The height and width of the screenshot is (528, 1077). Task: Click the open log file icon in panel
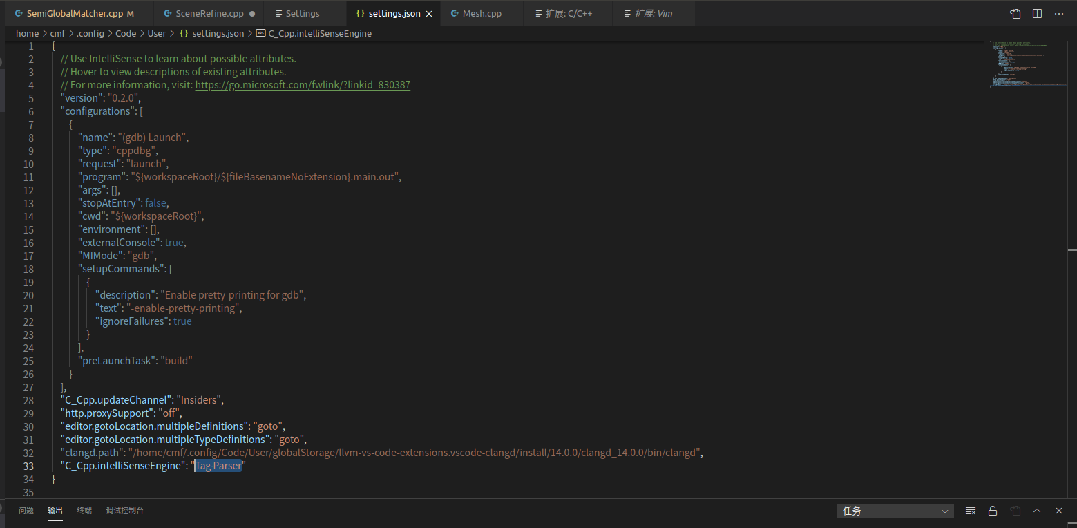pyautogui.click(x=1015, y=511)
